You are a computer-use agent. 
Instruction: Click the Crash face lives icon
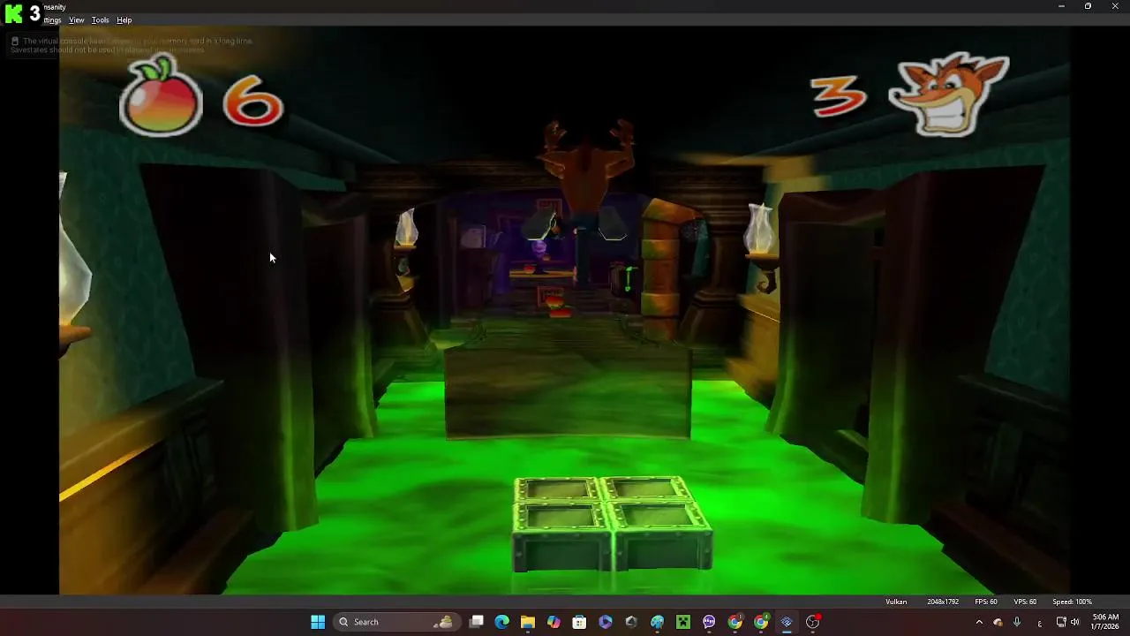(x=949, y=94)
